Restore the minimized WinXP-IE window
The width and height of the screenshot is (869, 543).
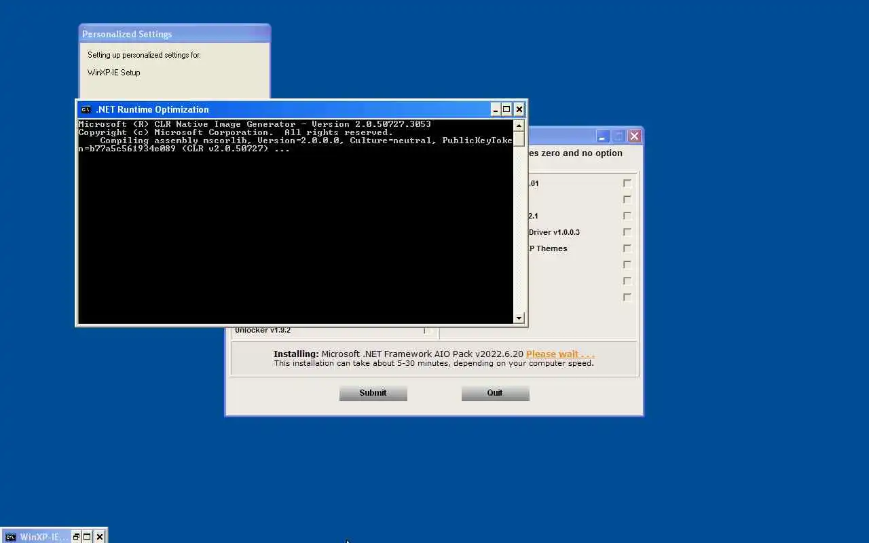point(76,537)
